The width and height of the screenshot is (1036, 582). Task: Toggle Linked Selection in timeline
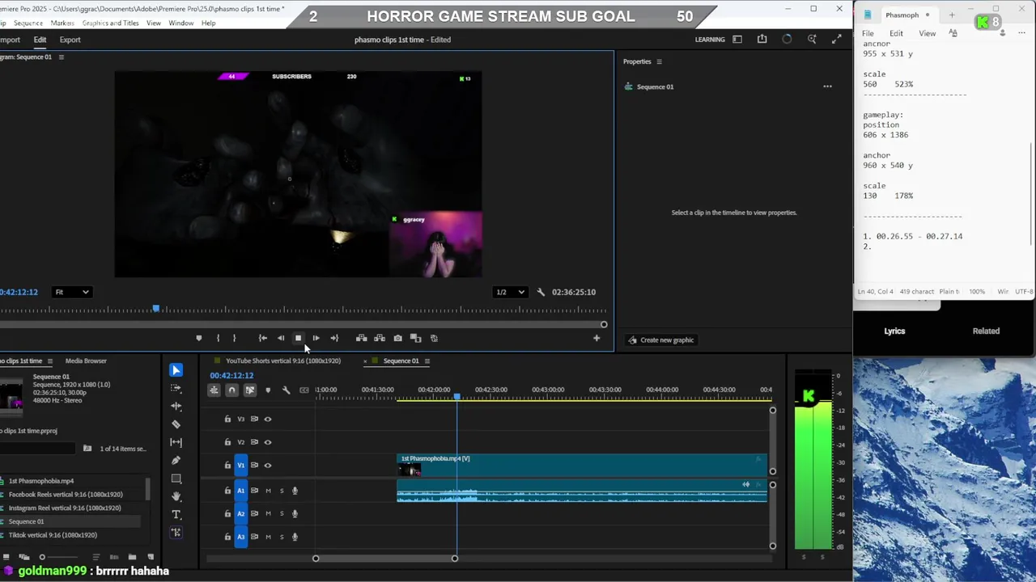(249, 390)
